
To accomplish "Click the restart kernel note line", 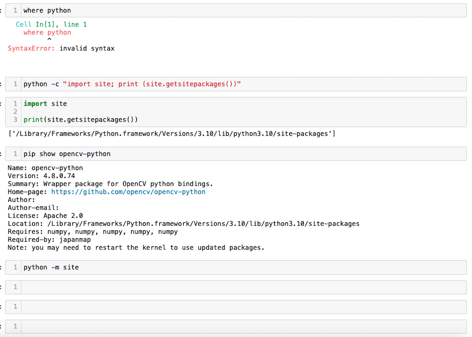I will (x=136, y=248).
